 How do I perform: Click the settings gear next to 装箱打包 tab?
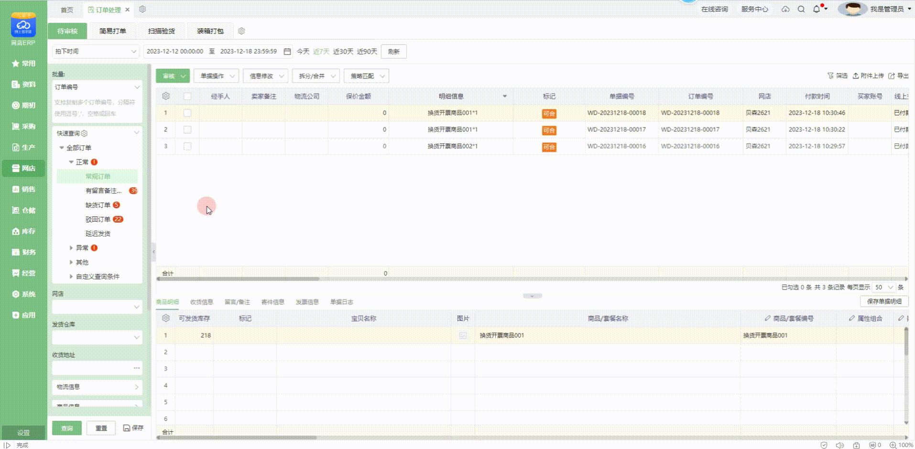click(x=241, y=31)
